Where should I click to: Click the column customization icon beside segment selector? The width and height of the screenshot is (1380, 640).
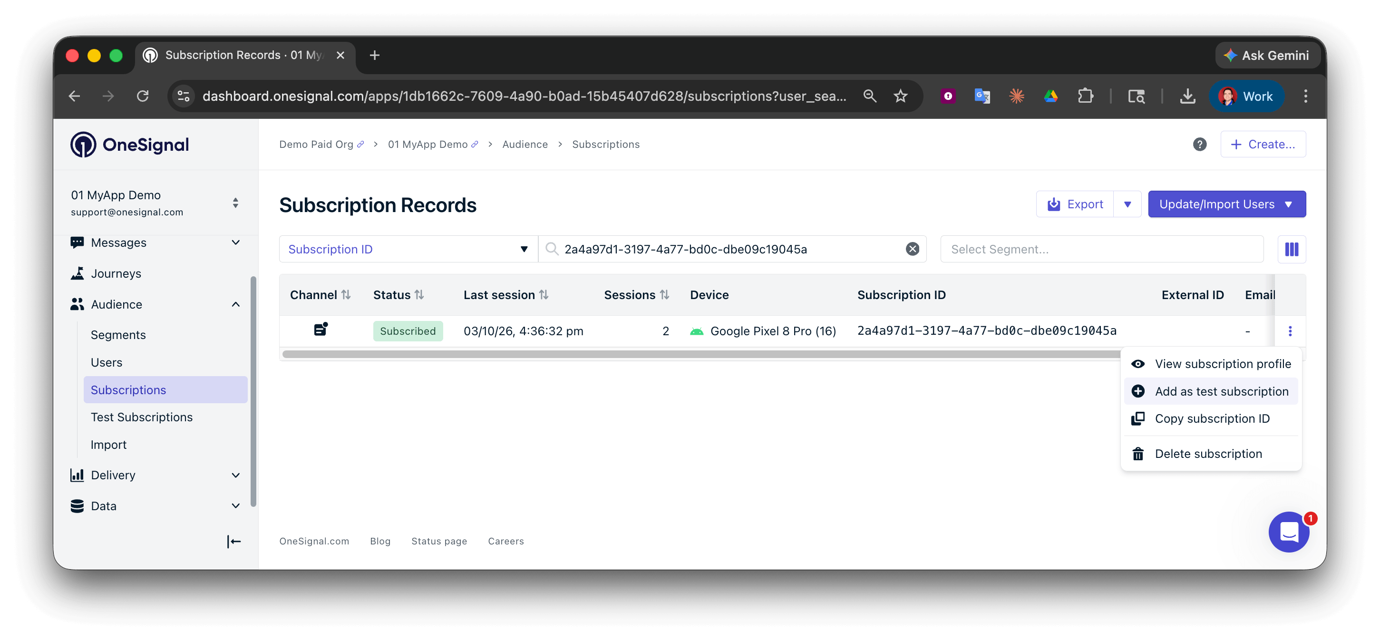1292,249
